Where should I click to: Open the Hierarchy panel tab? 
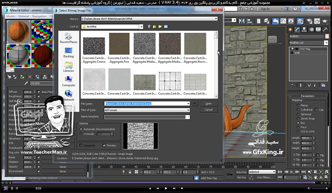pos(304,29)
